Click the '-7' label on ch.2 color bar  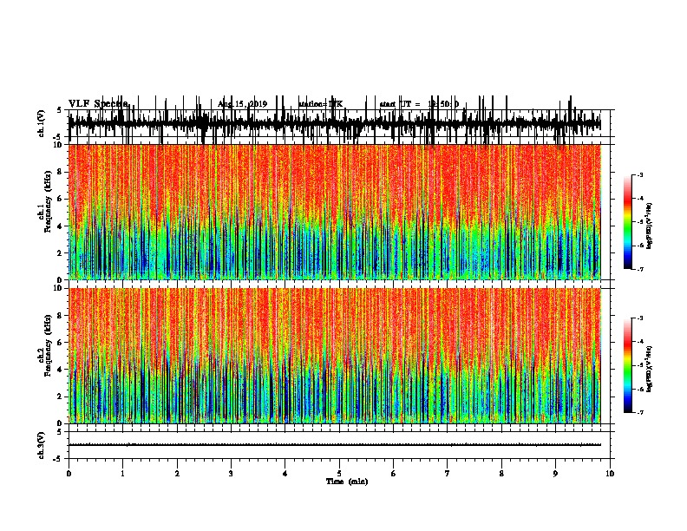coord(639,412)
